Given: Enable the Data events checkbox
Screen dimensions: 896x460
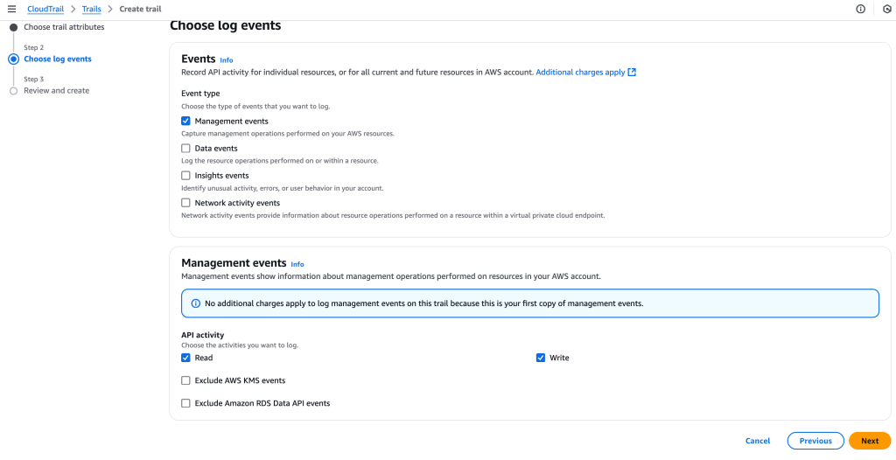Looking at the screenshot, I should tap(185, 149).
